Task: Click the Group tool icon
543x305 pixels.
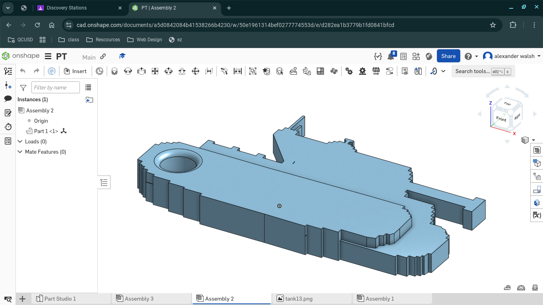Action: click(253, 71)
